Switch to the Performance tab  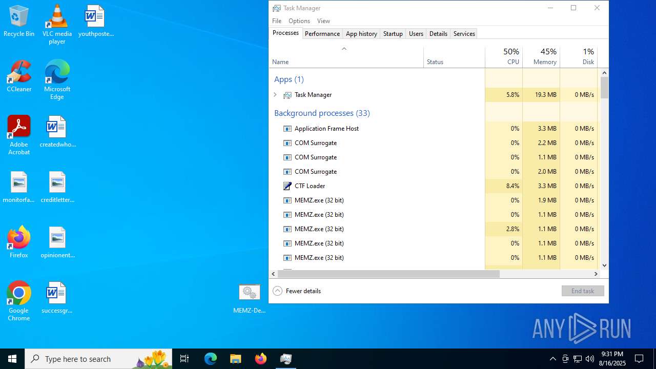tap(322, 34)
